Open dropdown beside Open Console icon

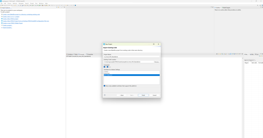point(239,54)
